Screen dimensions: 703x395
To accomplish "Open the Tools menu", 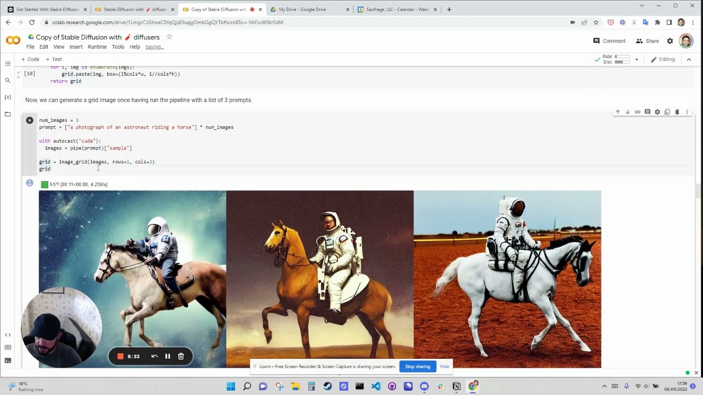I will coord(118,47).
